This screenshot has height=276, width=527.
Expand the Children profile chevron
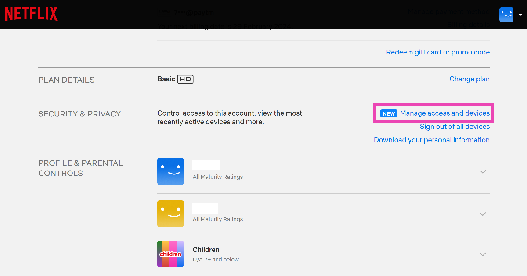coord(483,254)
